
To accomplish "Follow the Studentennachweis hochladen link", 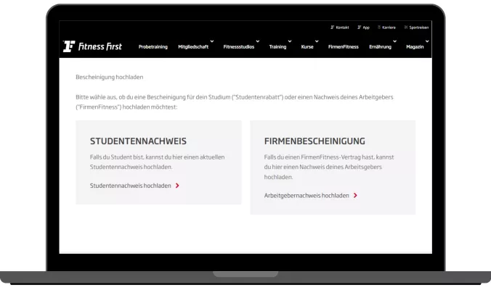I will pyautogui.click(x=131, y=186).
